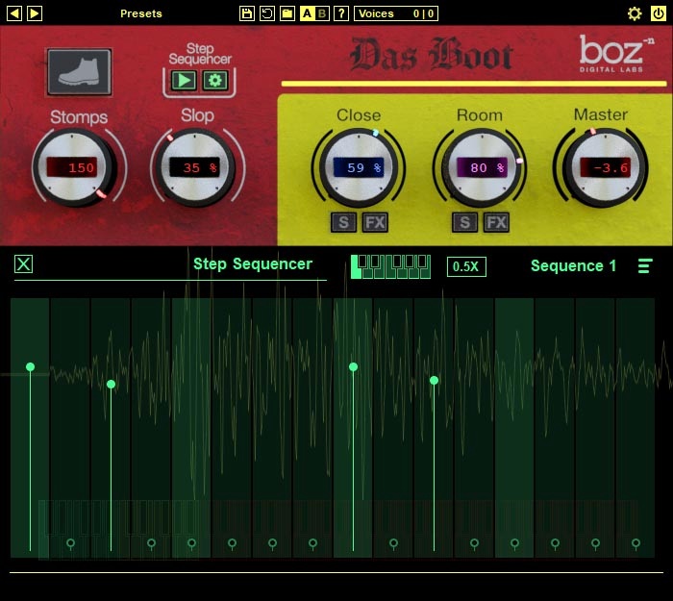Image resolution: width=673 pixels, height=601 pixels.
Task: Click the Master knob showing -3.6
Action: pyautogui.click(x=605, y=168)
